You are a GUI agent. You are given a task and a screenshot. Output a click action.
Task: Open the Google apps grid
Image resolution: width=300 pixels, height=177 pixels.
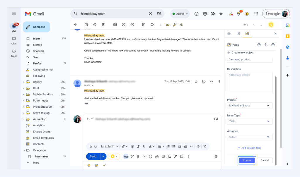pos(256,14)
